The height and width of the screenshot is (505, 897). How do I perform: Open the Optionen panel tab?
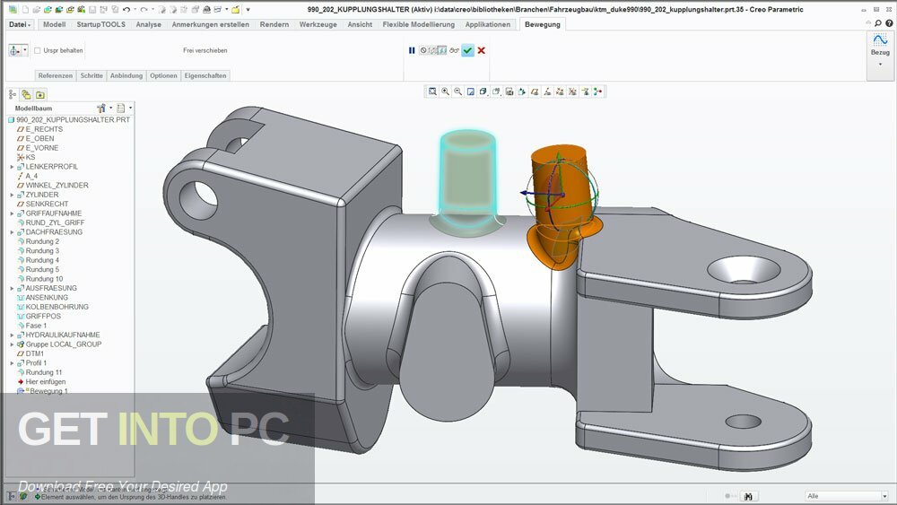point(163,75)
